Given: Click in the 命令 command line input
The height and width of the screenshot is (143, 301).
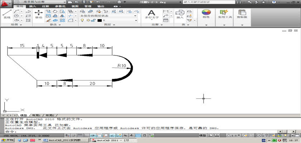Looking at the screenshot, I should pyautogui.click(x=142, y=132).
